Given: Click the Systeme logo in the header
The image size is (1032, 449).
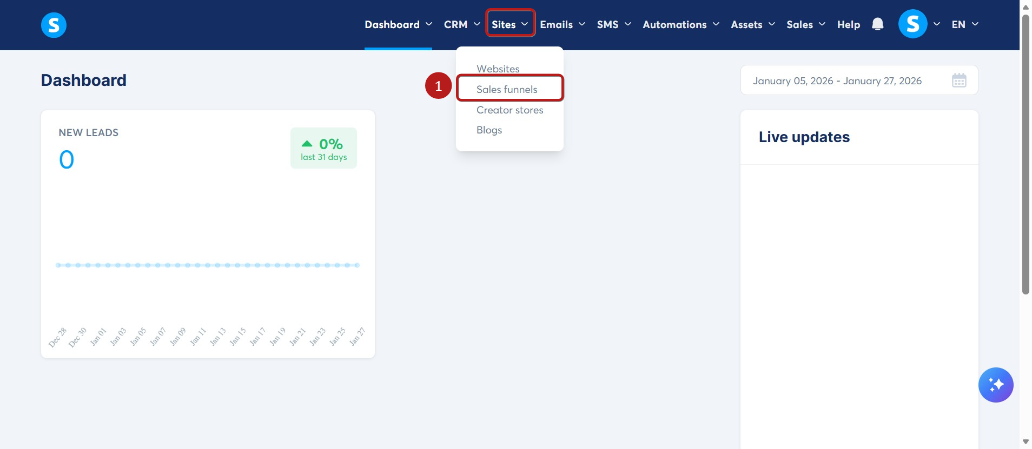Looking at the screenshot, I should click(x=54, y=25).
